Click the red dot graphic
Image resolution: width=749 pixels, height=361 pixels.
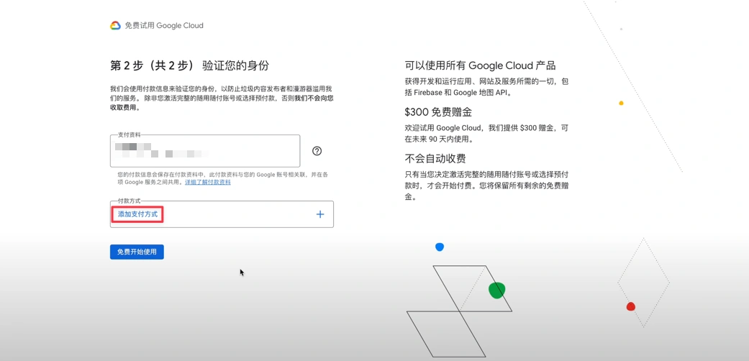click(631, 306)
